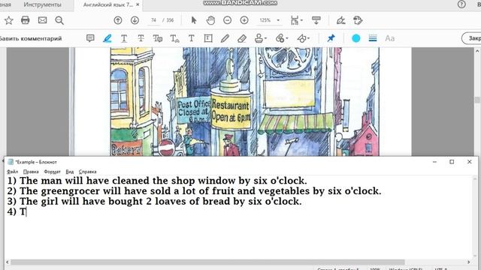Activate the hand pan tool
The image size is (481, 270).
(x=210, y=20)
